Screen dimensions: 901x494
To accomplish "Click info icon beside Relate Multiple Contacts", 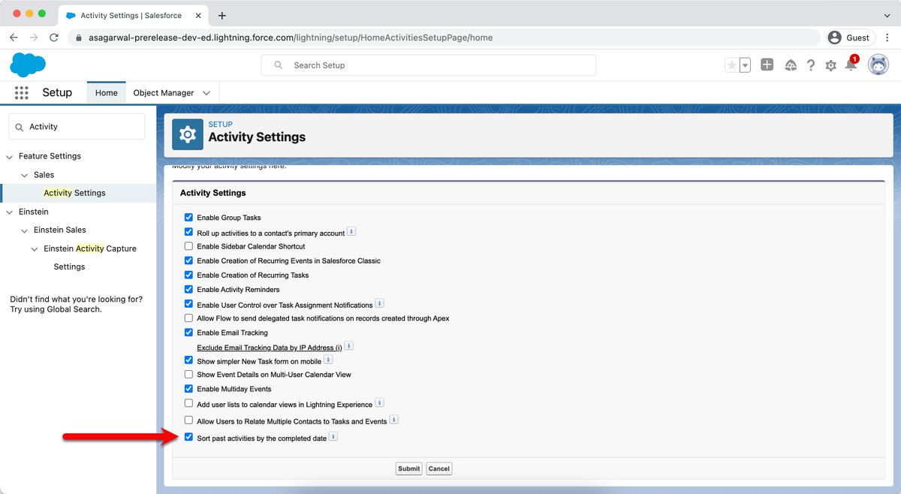I will [393, 420].
